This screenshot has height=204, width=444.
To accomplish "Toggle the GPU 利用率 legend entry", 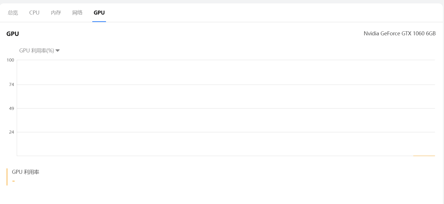I will coord(25,172).
